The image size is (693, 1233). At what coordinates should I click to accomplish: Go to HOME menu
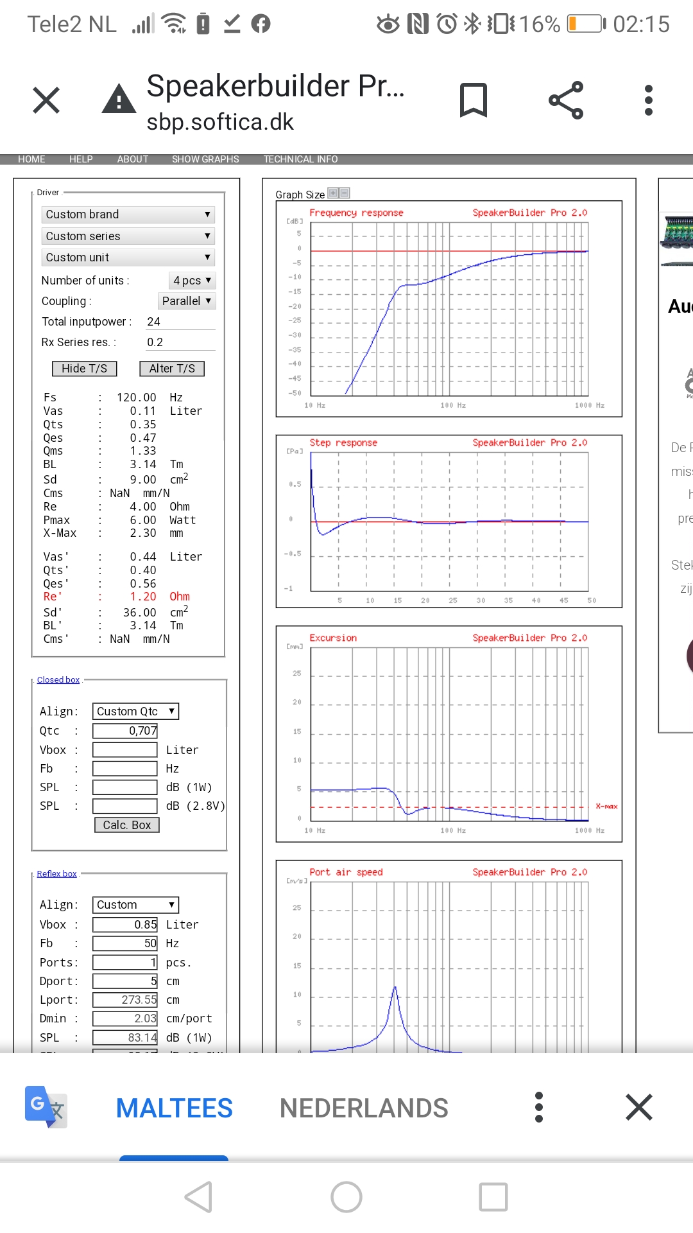(x=31, y=159)
